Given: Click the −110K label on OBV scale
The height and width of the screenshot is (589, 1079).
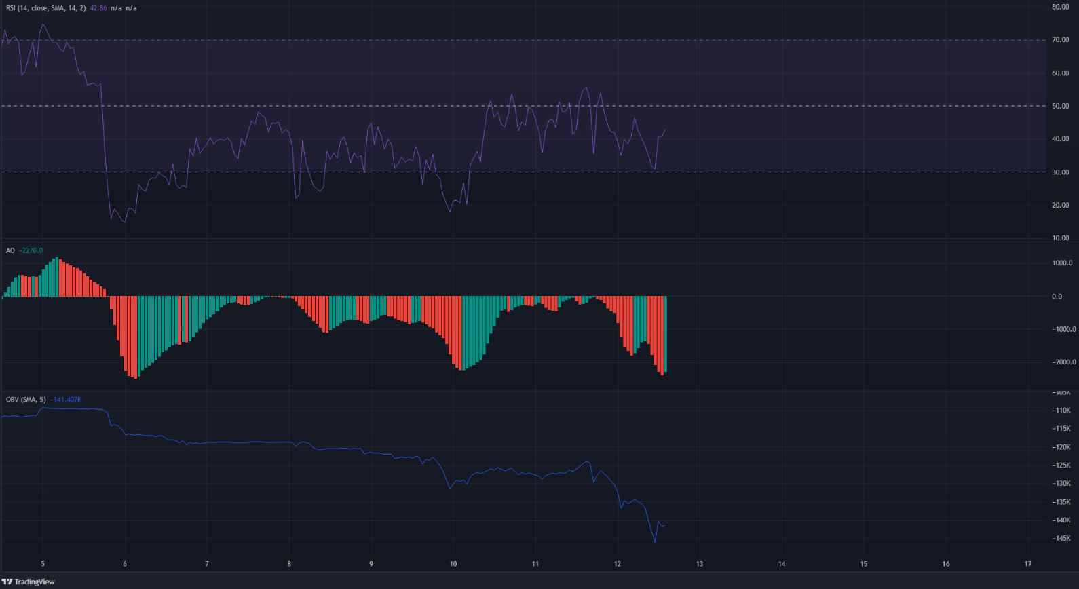Looking at the screenshot, I should tap(1061, 411).
